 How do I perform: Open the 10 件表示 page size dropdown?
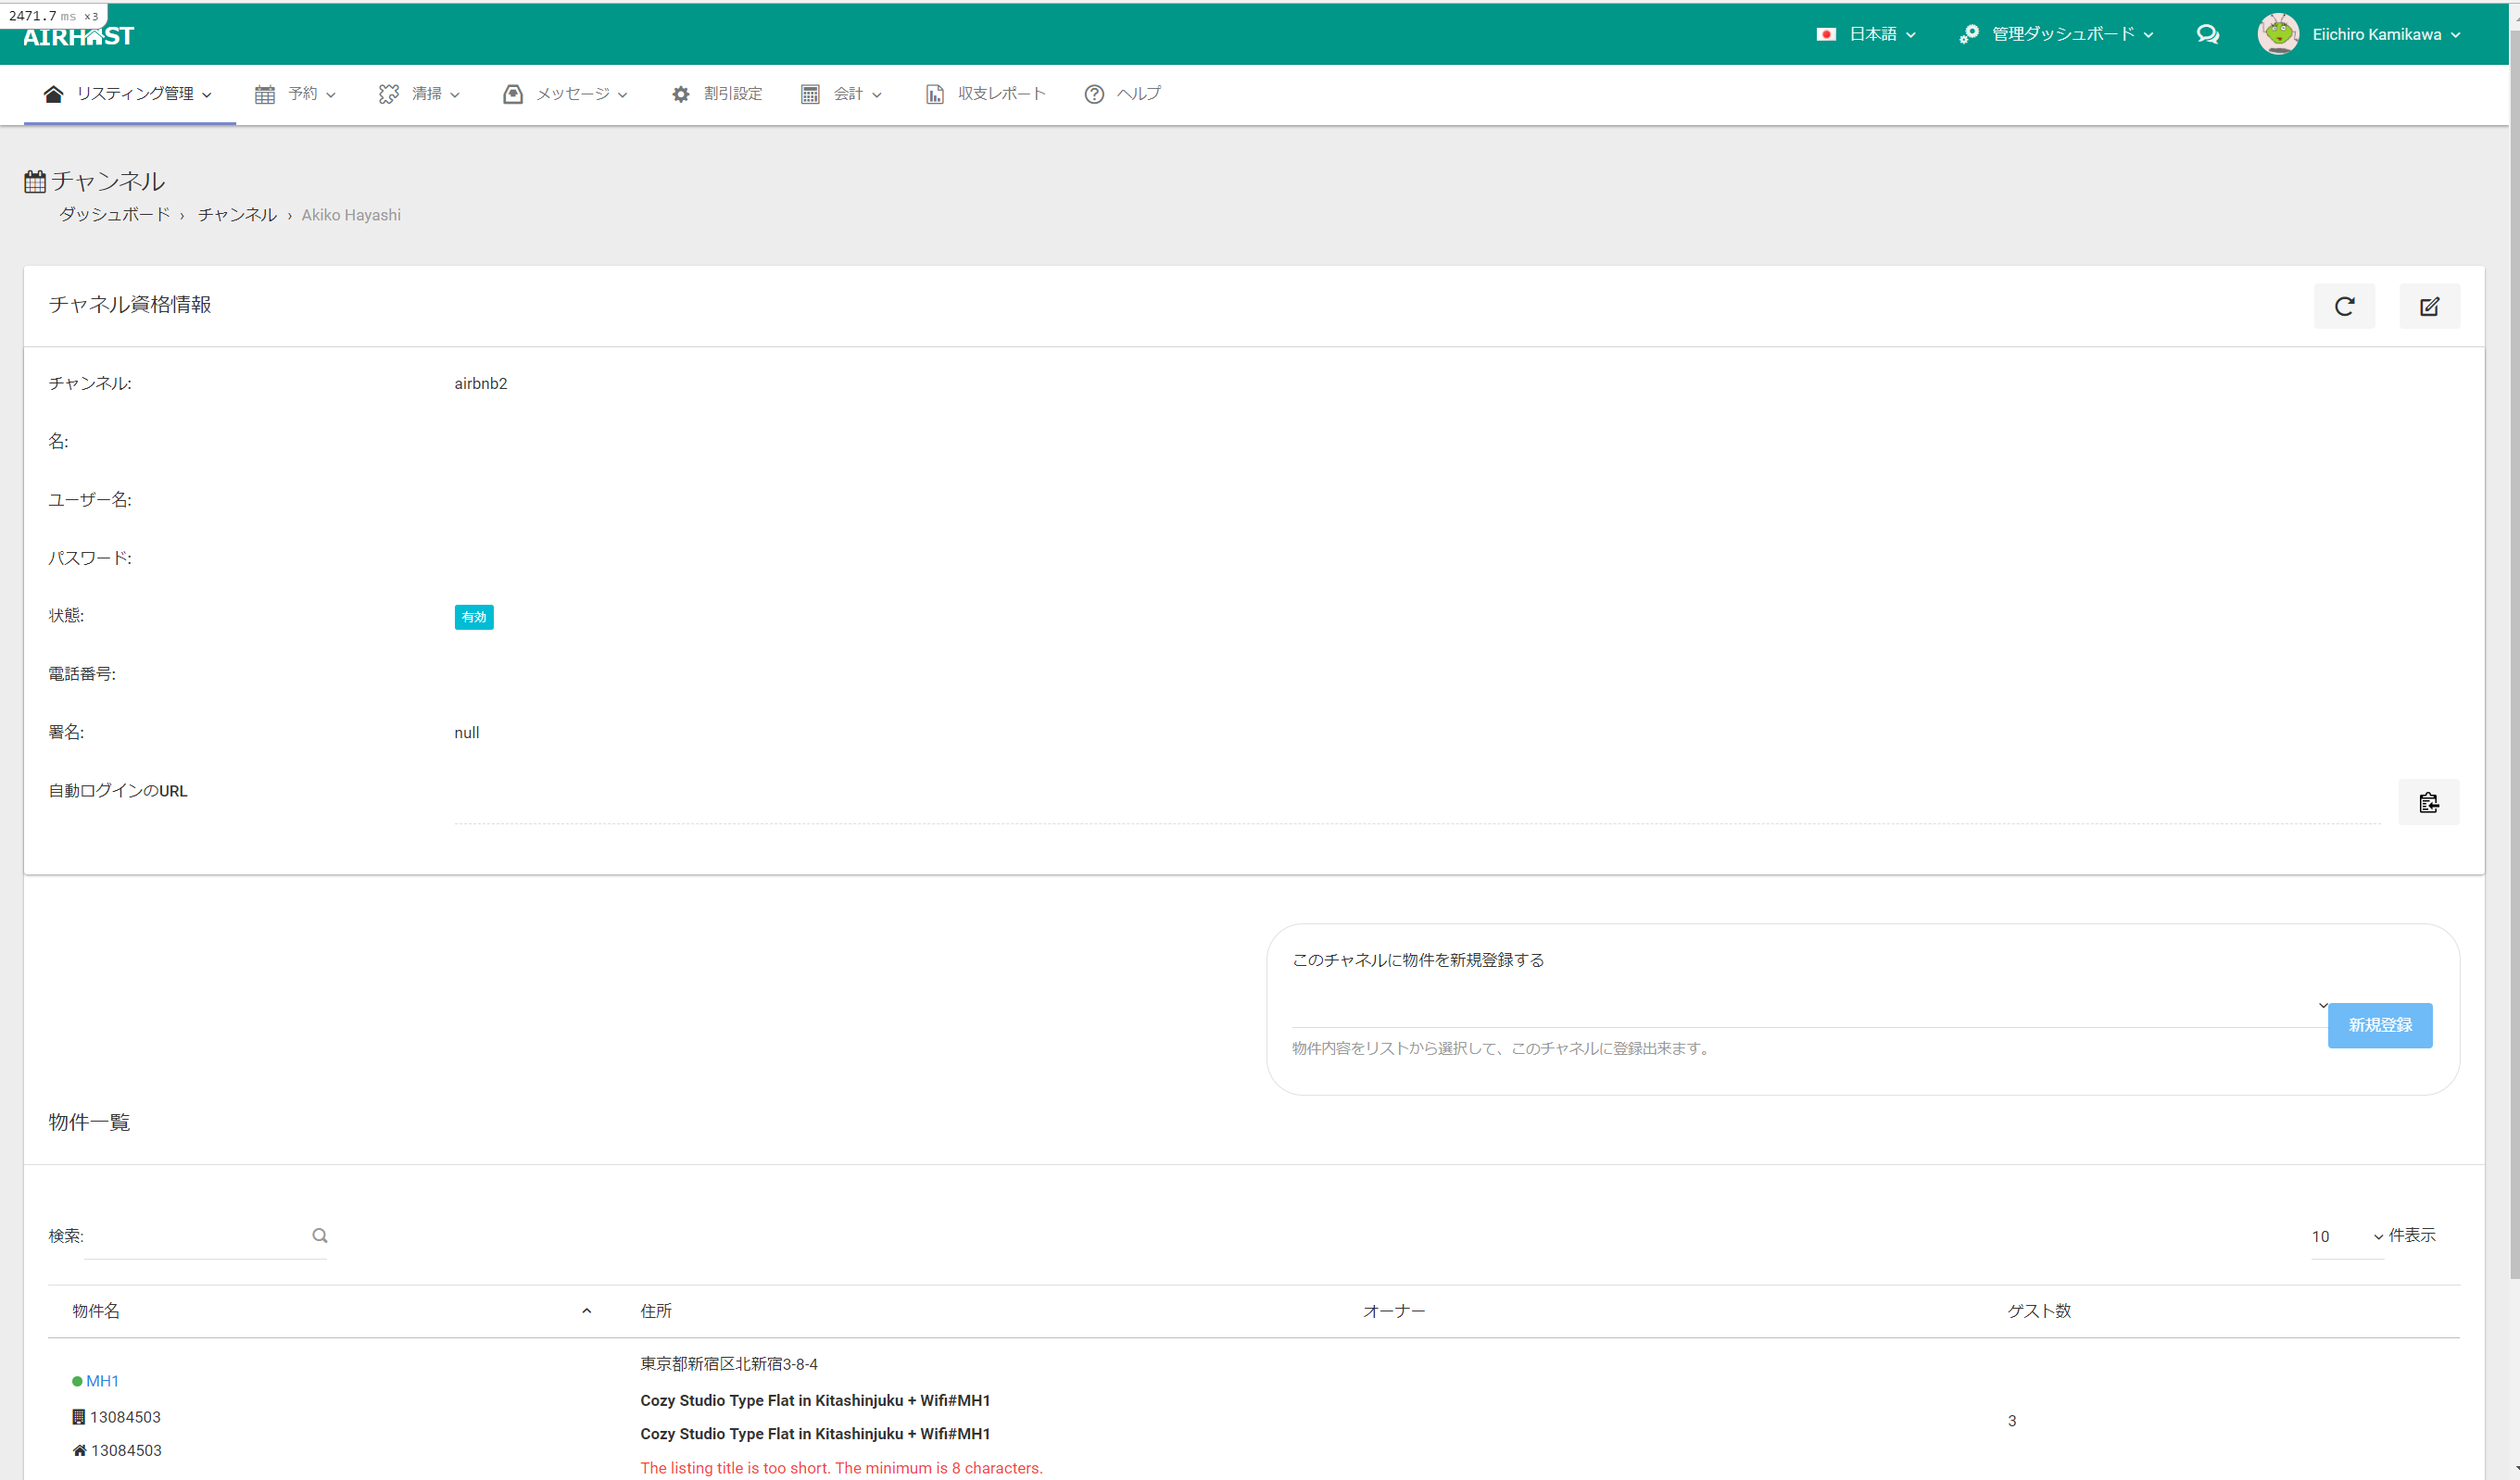pyautogui.click(x=2346, y=1236)
